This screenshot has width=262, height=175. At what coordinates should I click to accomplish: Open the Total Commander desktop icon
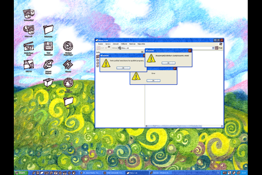[48, 46]
